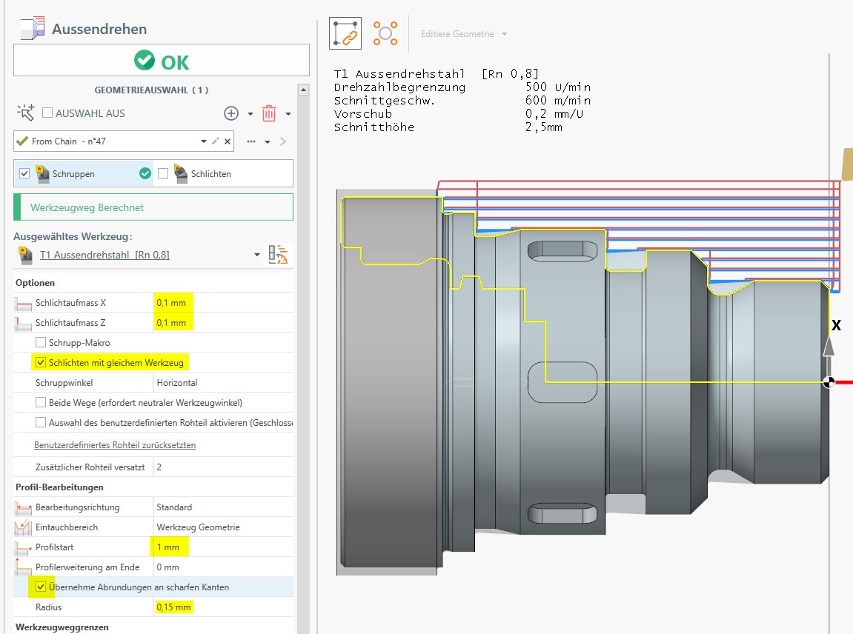Image resolution: width=853 pixels, height=634 pixels.
Task: Open the T1 Aussendrehstahl tool dropdown
Action: 257,255
